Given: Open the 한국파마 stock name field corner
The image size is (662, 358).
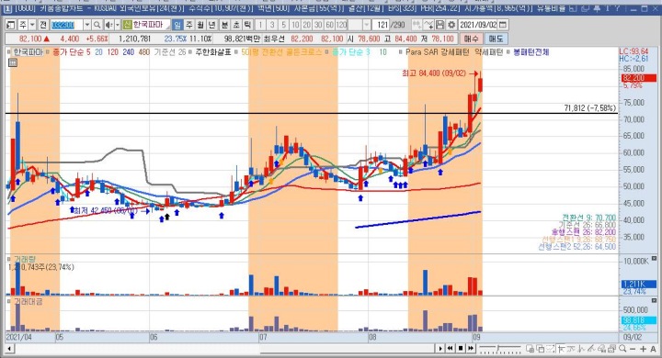Looking at the screenshot, I should 167,26.
